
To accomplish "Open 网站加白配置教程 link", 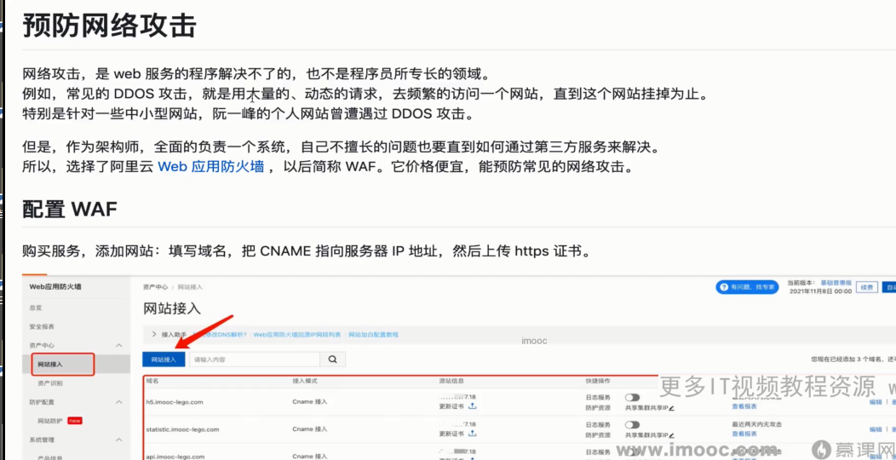I will 373,334.
